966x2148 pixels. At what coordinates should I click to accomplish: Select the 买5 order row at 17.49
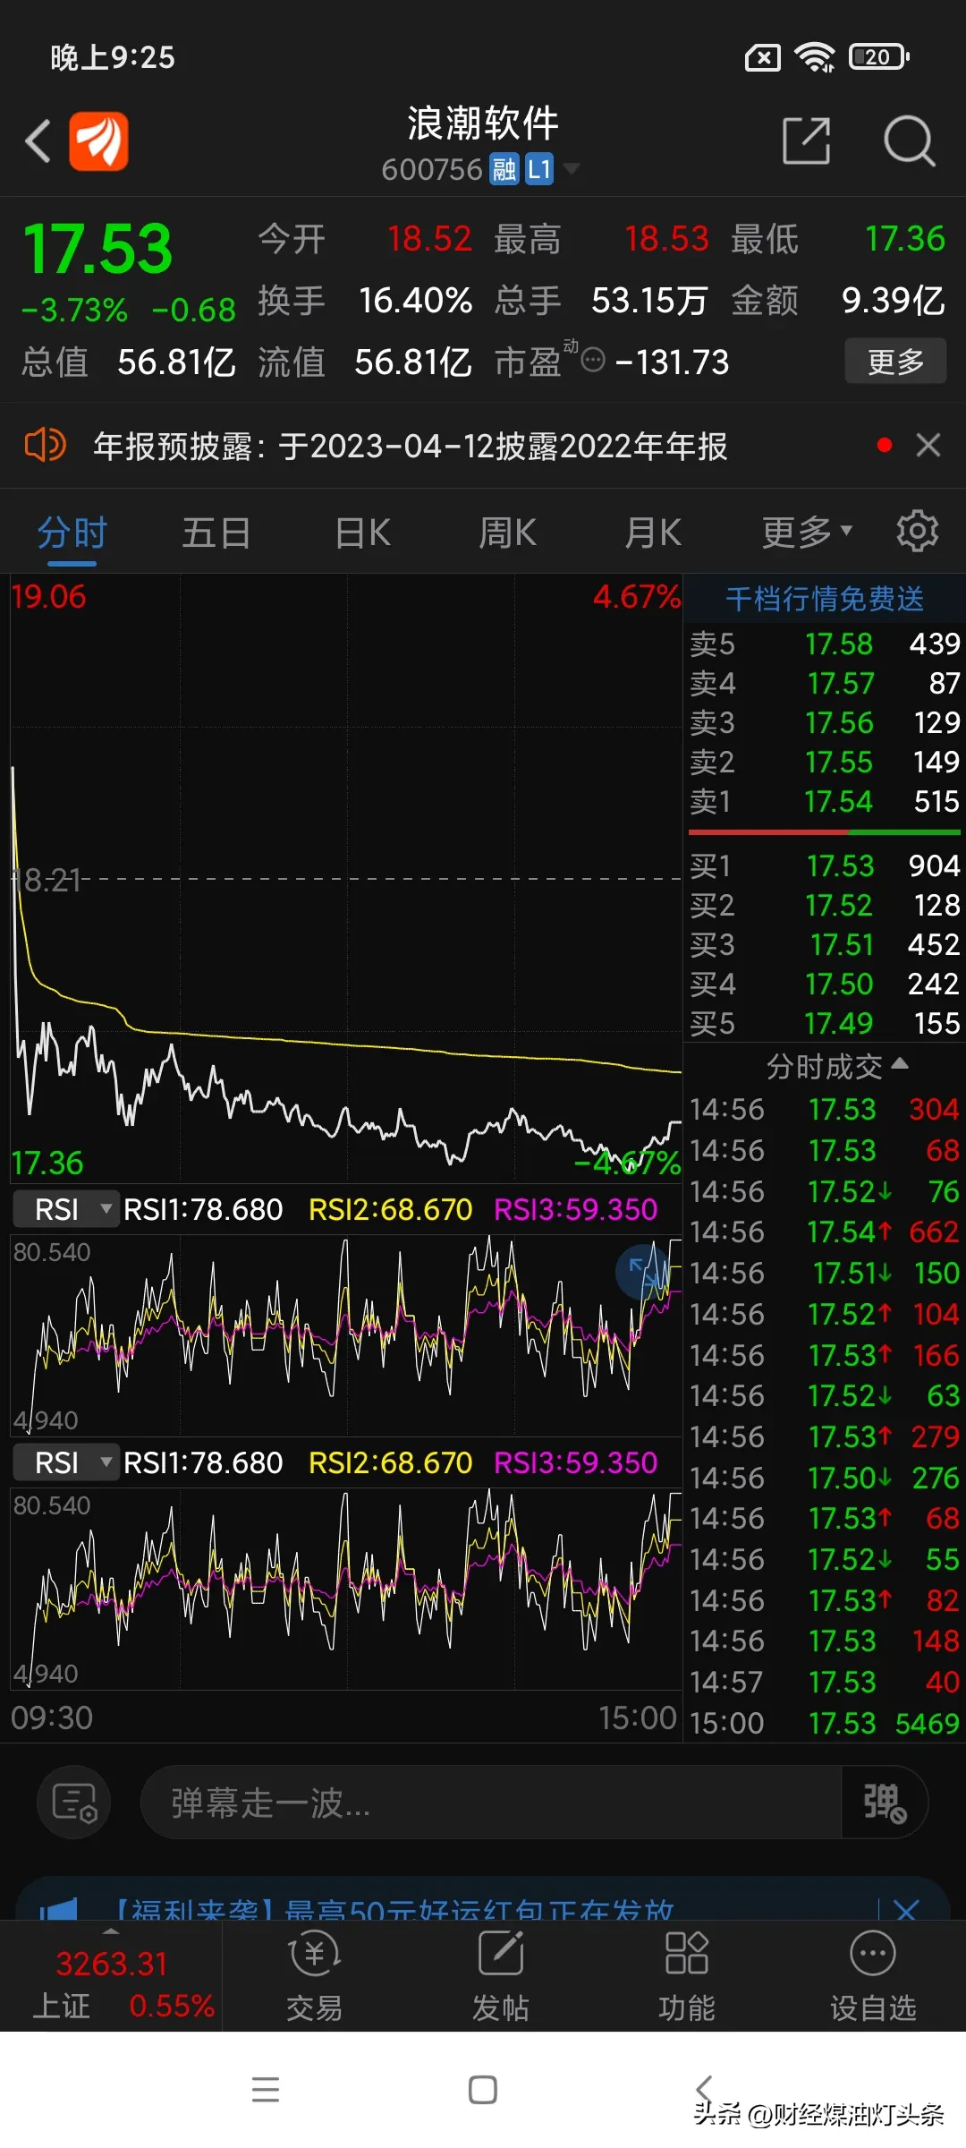point(825,1023)
